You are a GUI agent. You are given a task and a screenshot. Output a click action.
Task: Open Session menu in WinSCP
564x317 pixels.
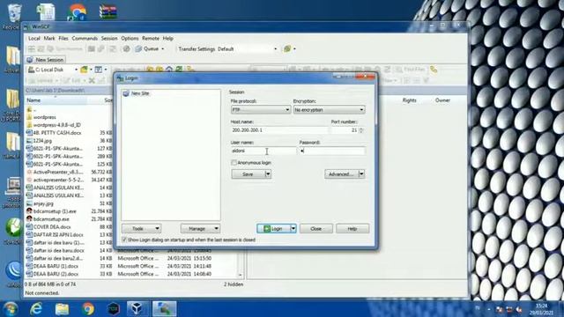tap(109, 38)
